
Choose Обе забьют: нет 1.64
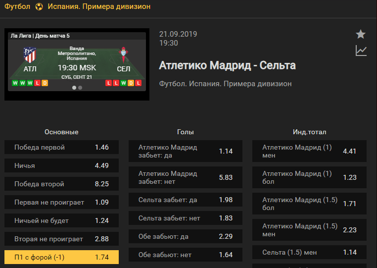(186, 255)
